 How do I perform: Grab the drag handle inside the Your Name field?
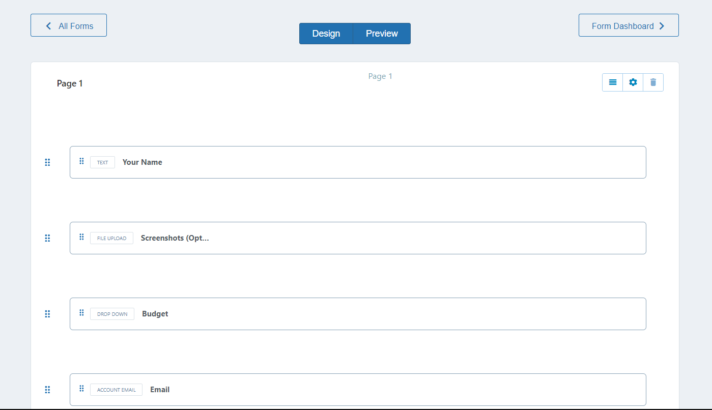[x=81, y=161]
